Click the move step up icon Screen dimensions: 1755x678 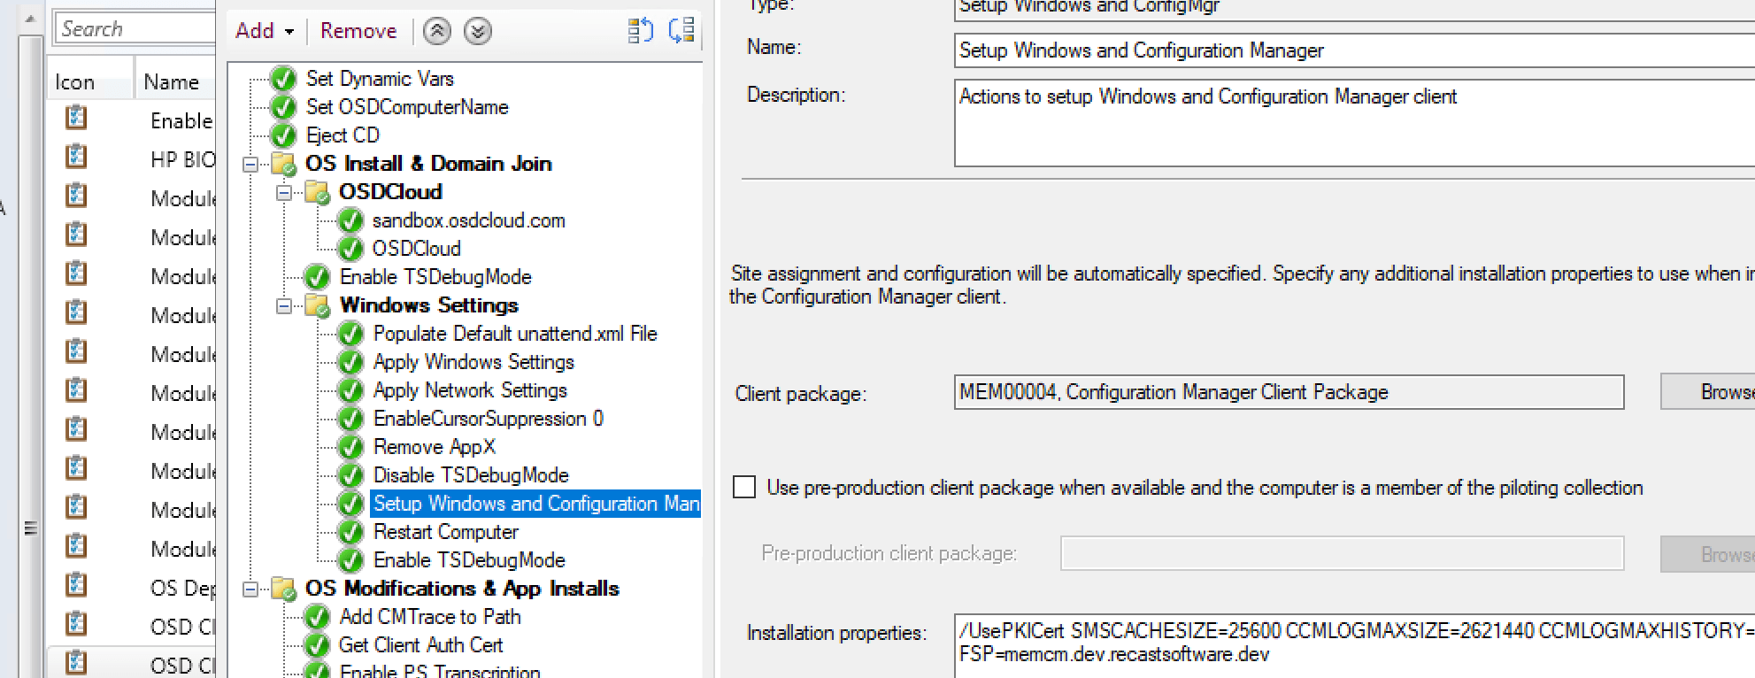pos(640,31)
